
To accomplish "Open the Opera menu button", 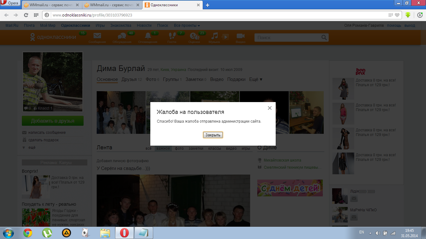I will click(x=10, y=3).
